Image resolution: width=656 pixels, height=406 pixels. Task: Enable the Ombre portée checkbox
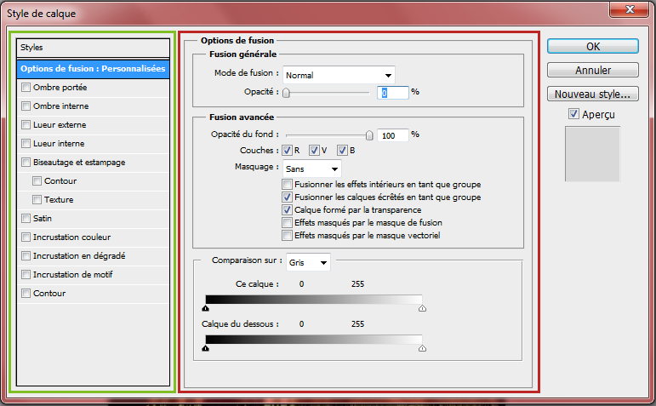pos(26,88)
